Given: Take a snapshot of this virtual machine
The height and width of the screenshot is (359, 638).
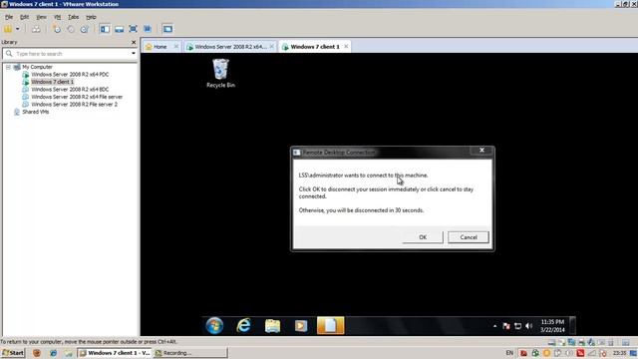Looking at the screenshot, I should [57, 29].
